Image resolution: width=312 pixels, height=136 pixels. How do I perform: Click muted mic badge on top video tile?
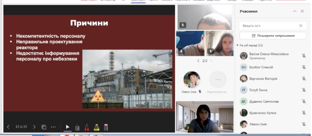point(183,25)
